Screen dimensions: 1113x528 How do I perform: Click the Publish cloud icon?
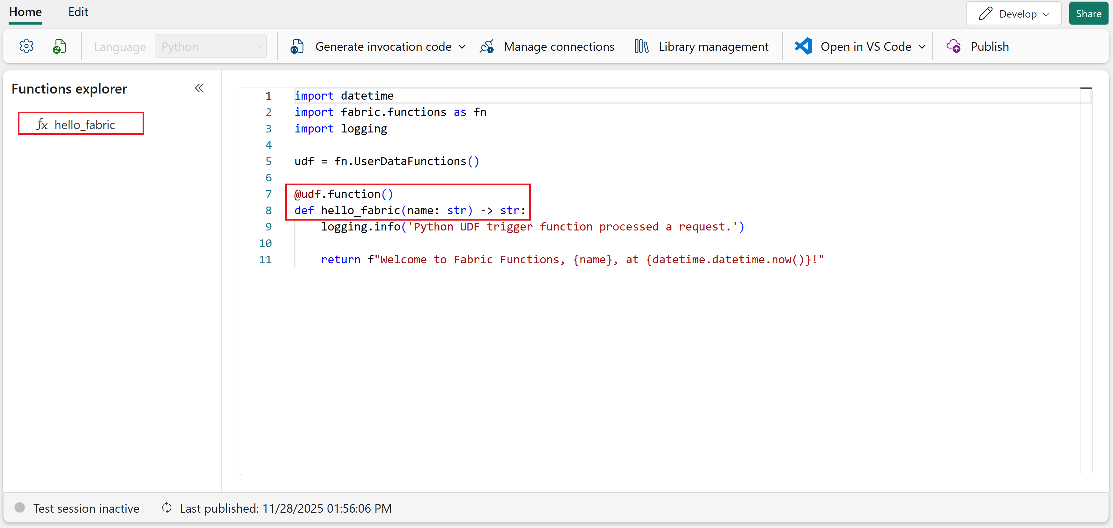pos(953,46)
